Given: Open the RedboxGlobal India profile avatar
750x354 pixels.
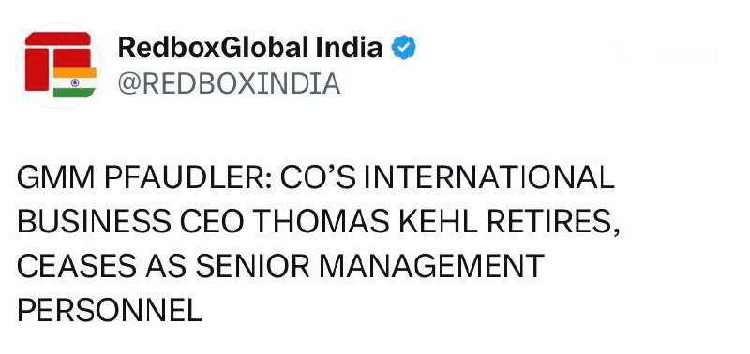Looking at the screenshot, I should 59,66.
